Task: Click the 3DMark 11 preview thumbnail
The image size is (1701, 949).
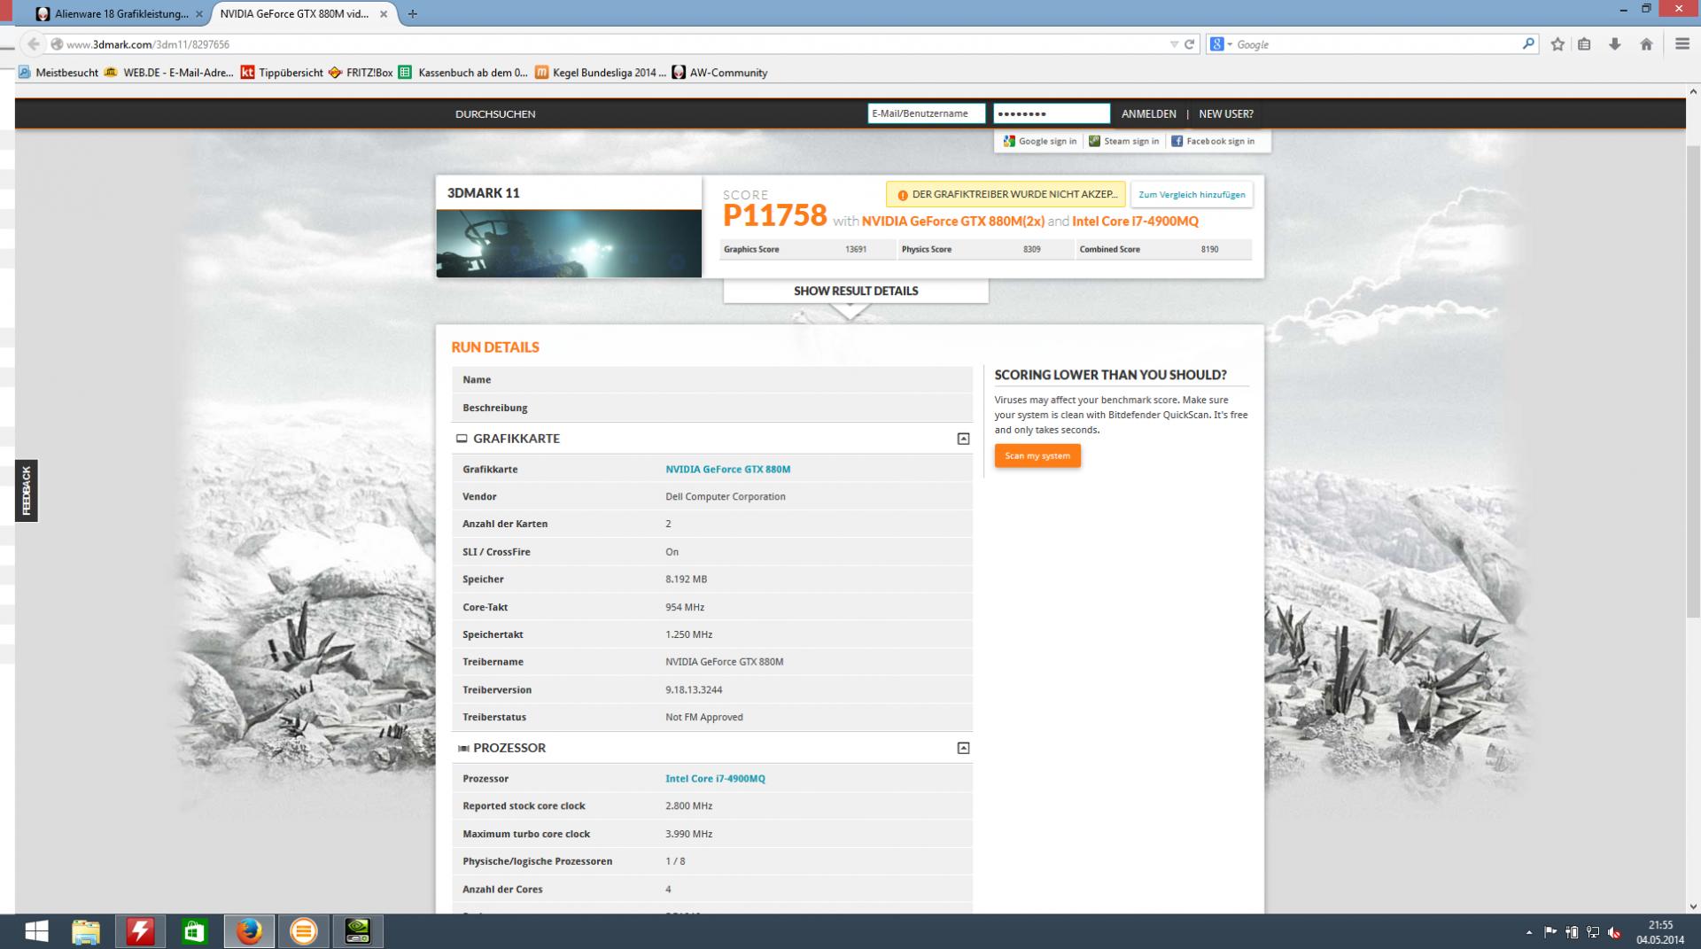Action: [569, 244]
